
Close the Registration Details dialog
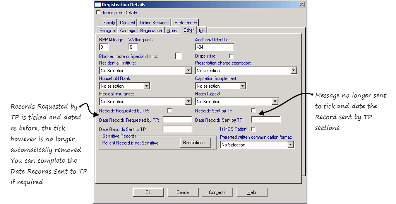(302, 5)
